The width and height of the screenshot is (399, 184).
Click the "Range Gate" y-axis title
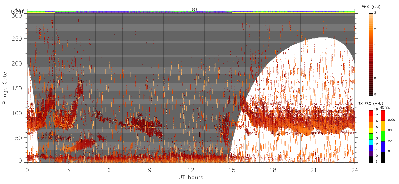5,88
